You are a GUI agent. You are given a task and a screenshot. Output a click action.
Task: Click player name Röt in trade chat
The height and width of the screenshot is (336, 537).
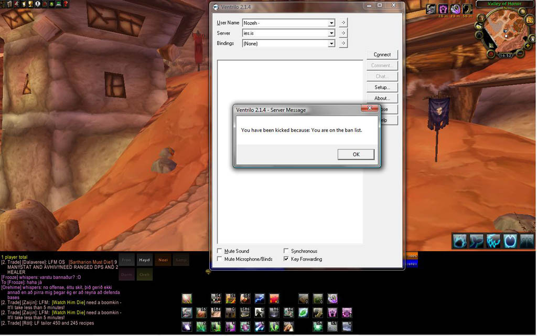point(27,323)
